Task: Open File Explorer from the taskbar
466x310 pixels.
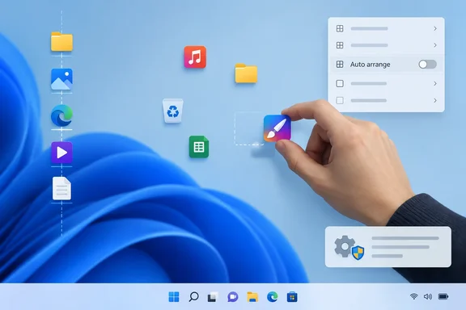Action: click(252, 296)
